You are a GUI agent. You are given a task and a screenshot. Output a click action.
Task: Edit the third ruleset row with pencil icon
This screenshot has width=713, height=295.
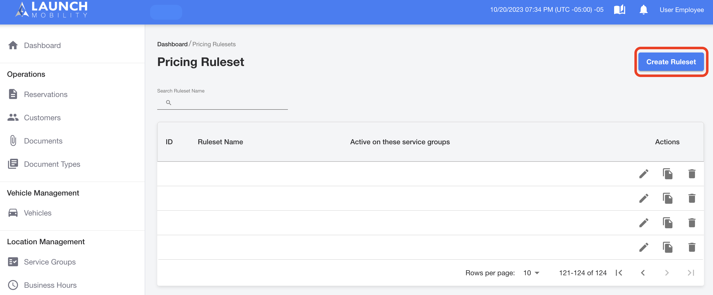point(643,222)
